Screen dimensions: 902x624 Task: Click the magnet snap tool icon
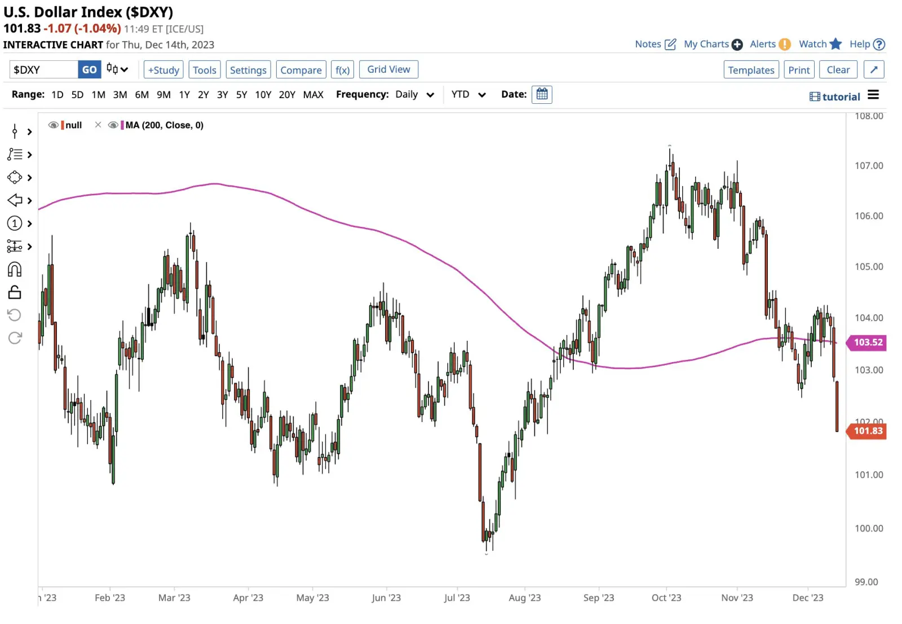(15, 270)
